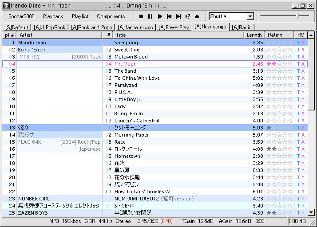Image resolution: width=317 pixels, height=227 pixels.
Task: Open the Shuffle playback order dropdown
Action: (250, 16)
